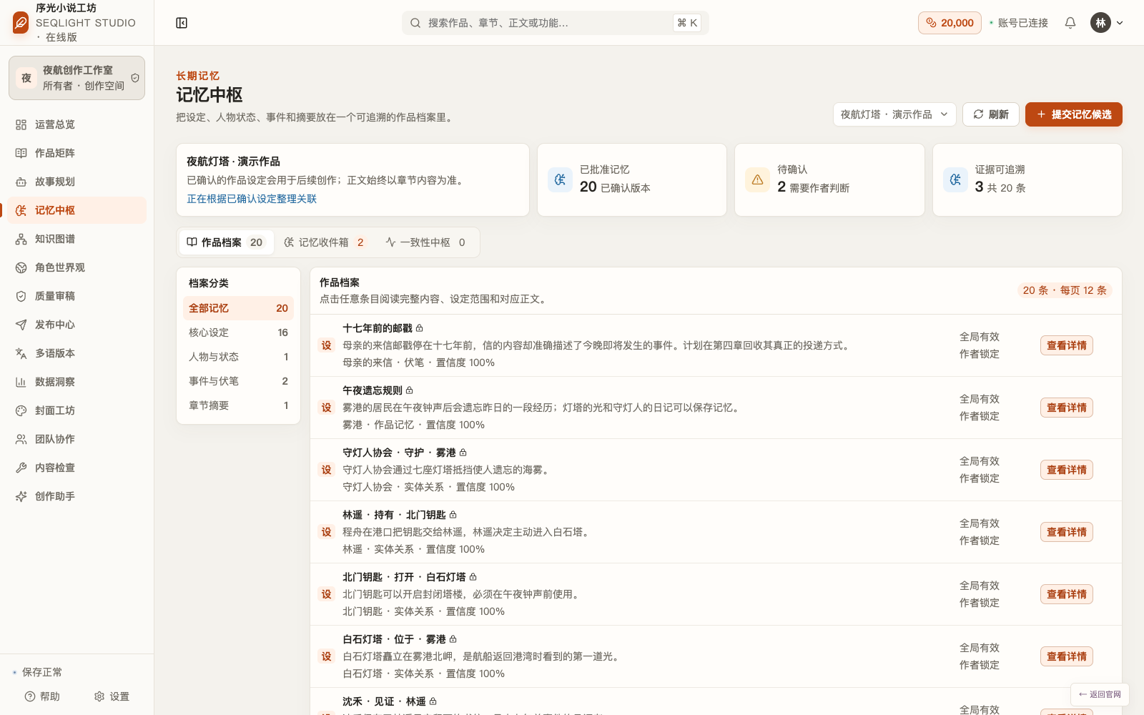
Task: Switch to 记忆收件箱 tab
Action: tap(324, 242)
